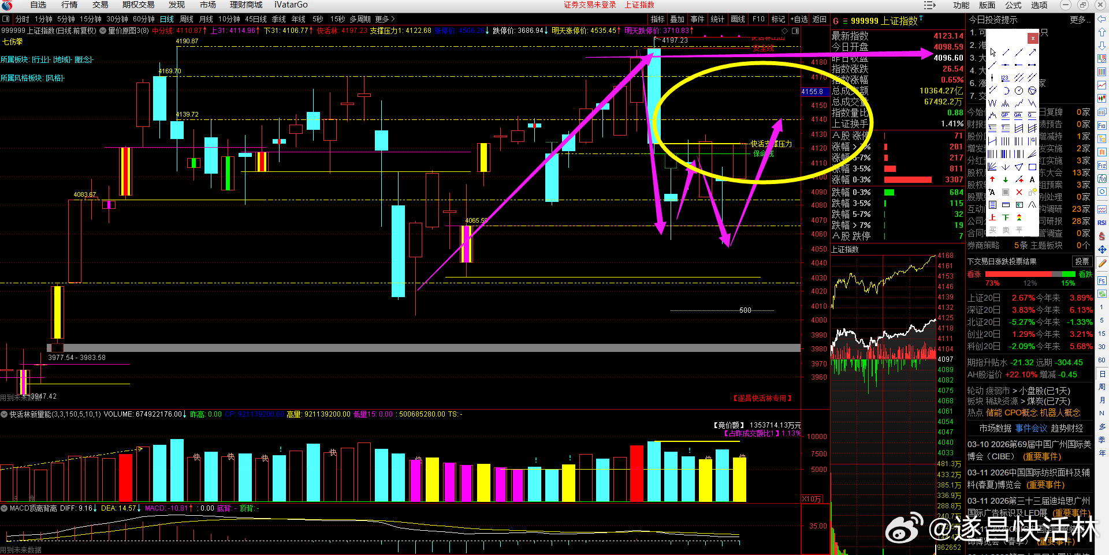
Task: Open the volume indicator dropdown arrow
Action: tap(4, 414)
